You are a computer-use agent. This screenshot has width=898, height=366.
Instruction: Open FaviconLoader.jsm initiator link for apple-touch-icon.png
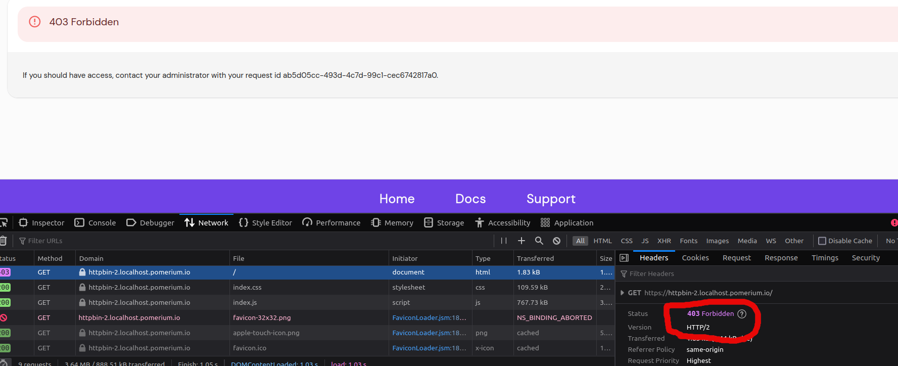[x=429, y=333]
